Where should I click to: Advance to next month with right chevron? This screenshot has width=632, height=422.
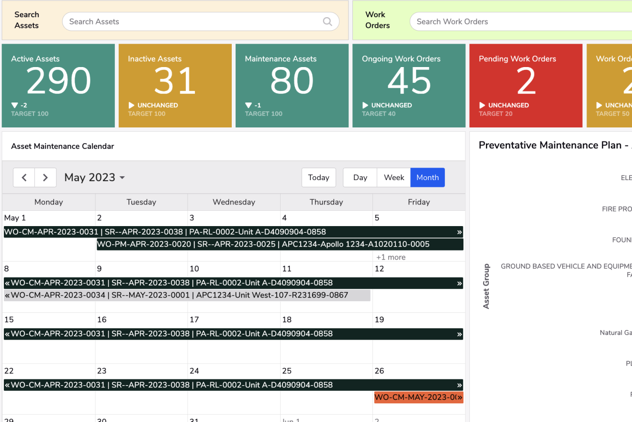tap(45, 178)
